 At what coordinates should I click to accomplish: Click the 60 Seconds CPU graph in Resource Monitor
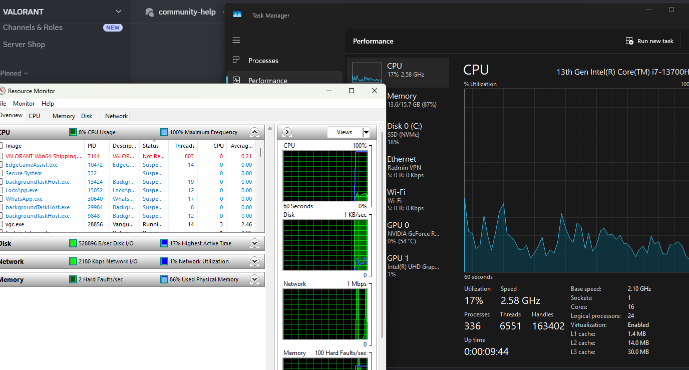tap(325, 176)
